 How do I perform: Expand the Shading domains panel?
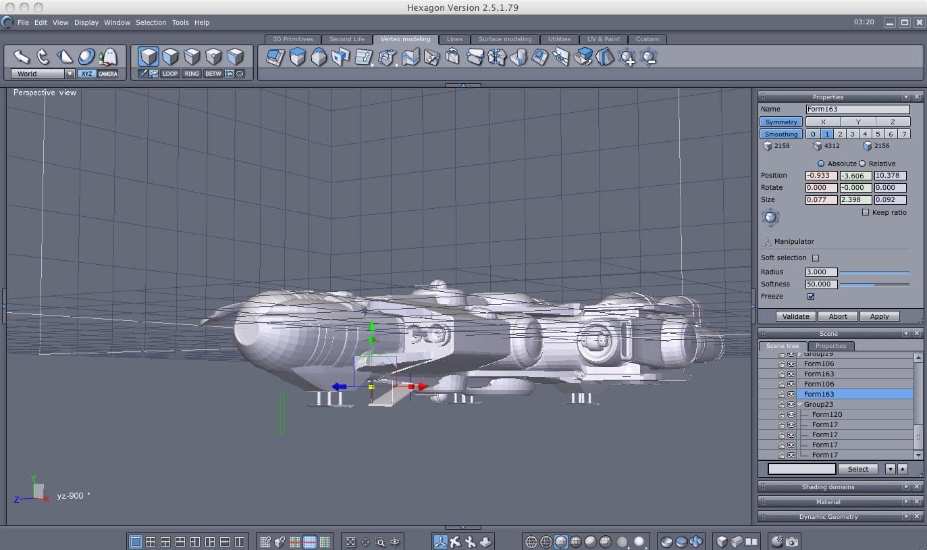[x=906, y=486]
